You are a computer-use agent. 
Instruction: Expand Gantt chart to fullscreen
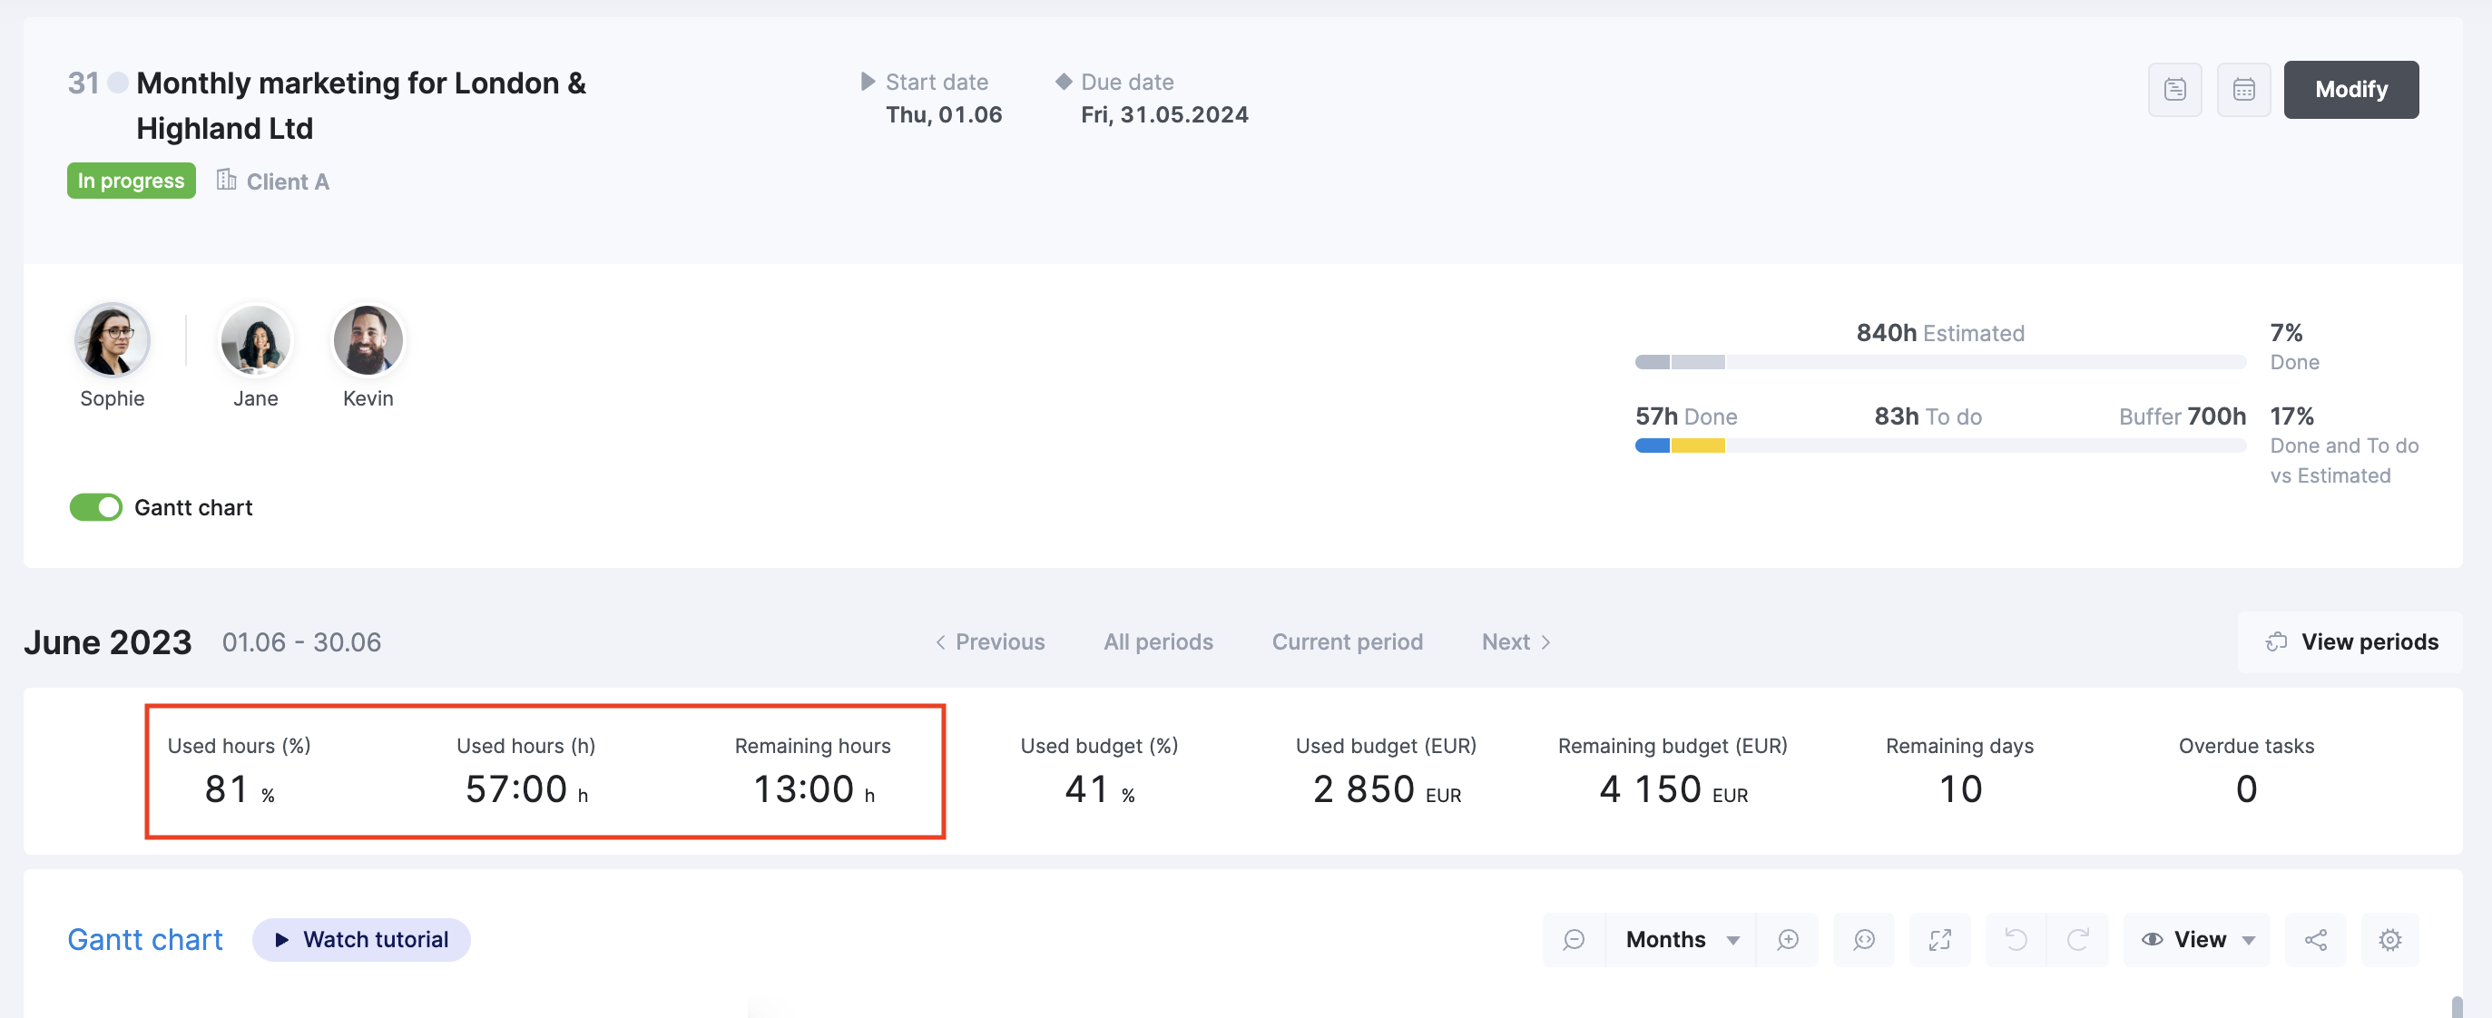(1938, 939)
